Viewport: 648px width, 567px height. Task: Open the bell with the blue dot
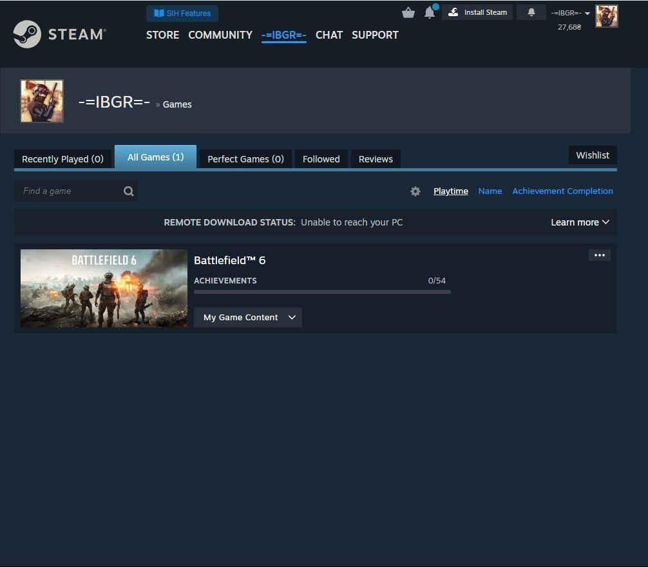tap(430, 12)
